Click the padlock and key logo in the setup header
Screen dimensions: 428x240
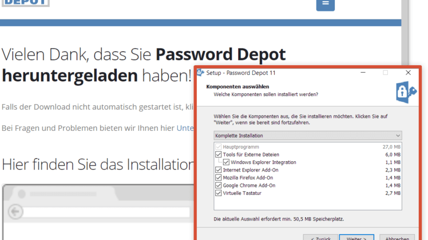(406, 92)
